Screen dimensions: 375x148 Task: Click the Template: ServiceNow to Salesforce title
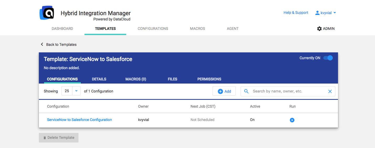coord(88,59)
